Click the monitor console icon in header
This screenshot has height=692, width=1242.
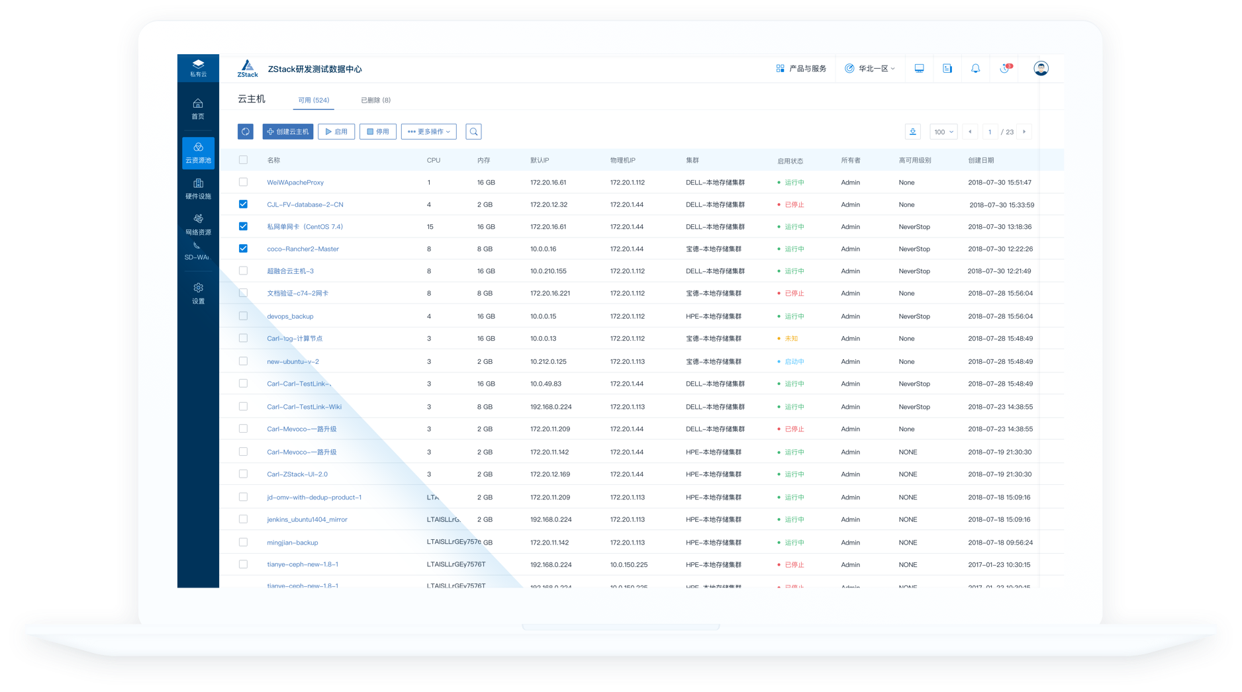click(x=919, y=68)
